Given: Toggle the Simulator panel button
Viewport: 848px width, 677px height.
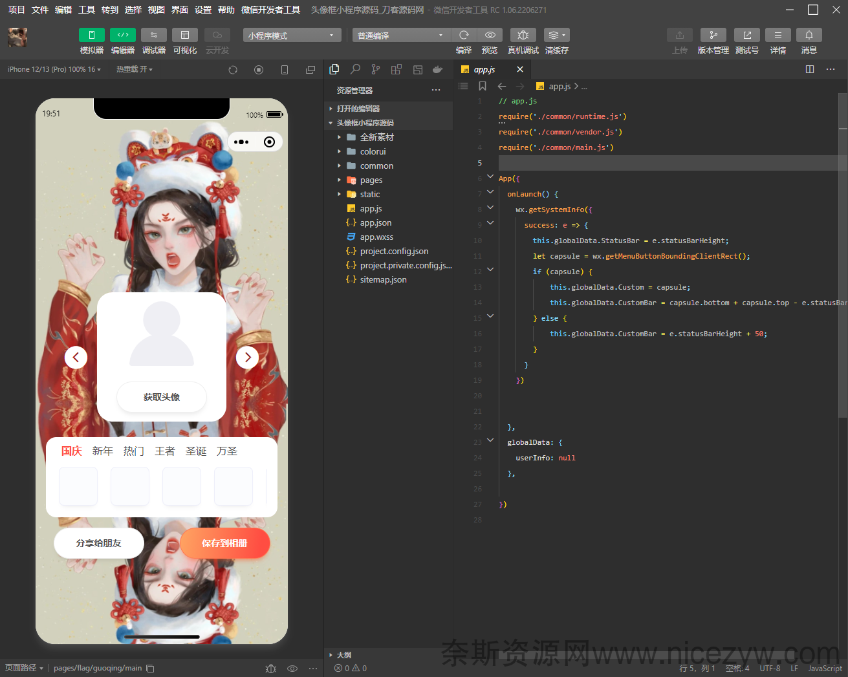Looking at the screenshot, I should pos(91,35).
